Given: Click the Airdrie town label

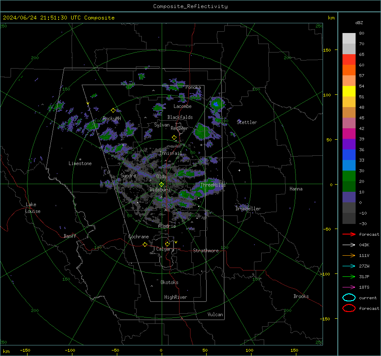Looking at the screenshot, I should point(167,226).
